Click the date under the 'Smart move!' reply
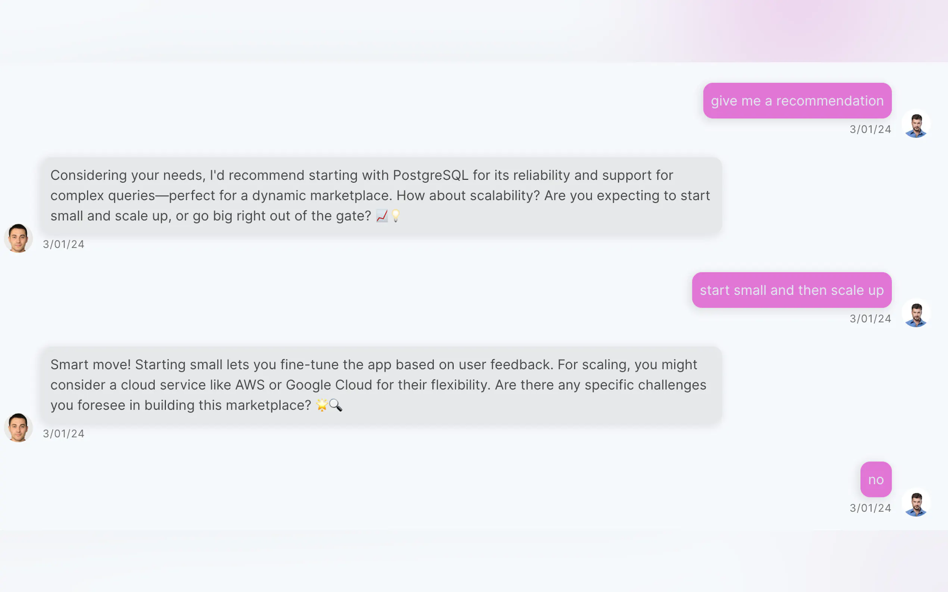The image size is (948, 592). coord(63,434)
